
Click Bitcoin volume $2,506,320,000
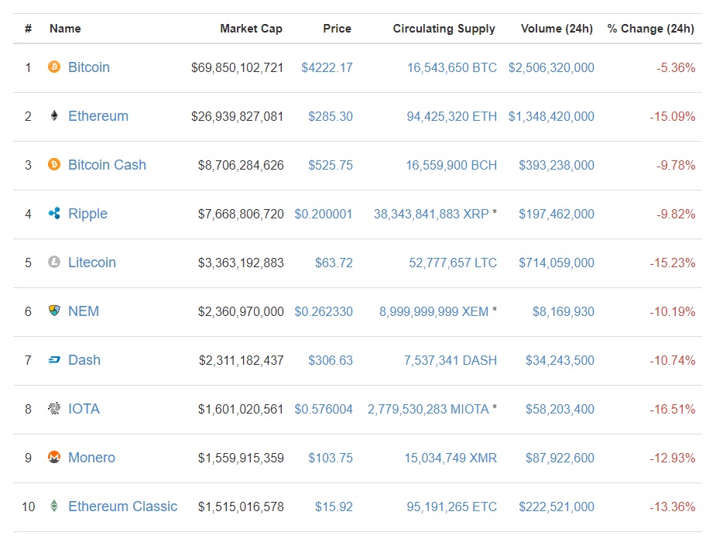coord(552,67)
